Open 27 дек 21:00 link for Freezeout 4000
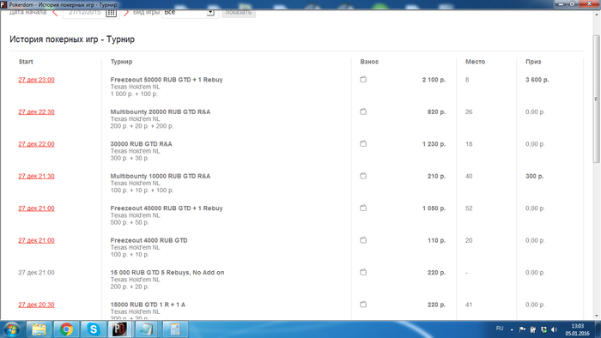601x338 pixels. pos(36,240)
